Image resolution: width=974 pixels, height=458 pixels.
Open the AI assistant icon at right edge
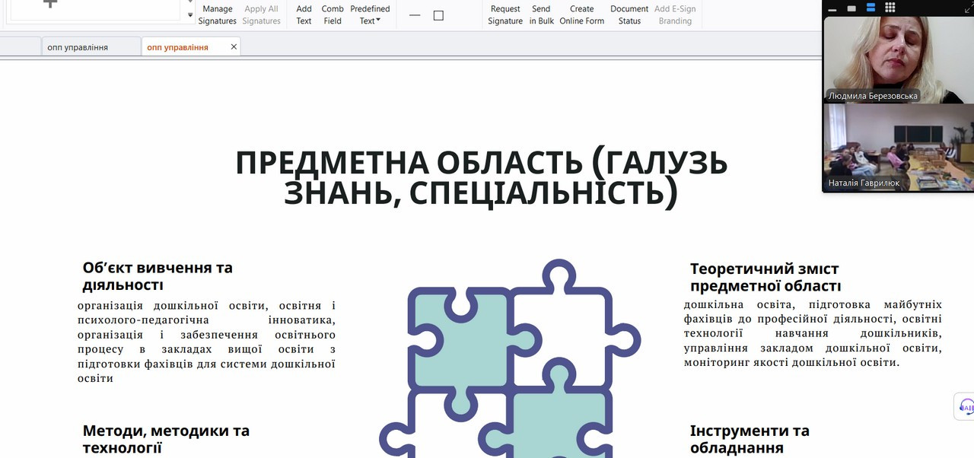[966, 406]
